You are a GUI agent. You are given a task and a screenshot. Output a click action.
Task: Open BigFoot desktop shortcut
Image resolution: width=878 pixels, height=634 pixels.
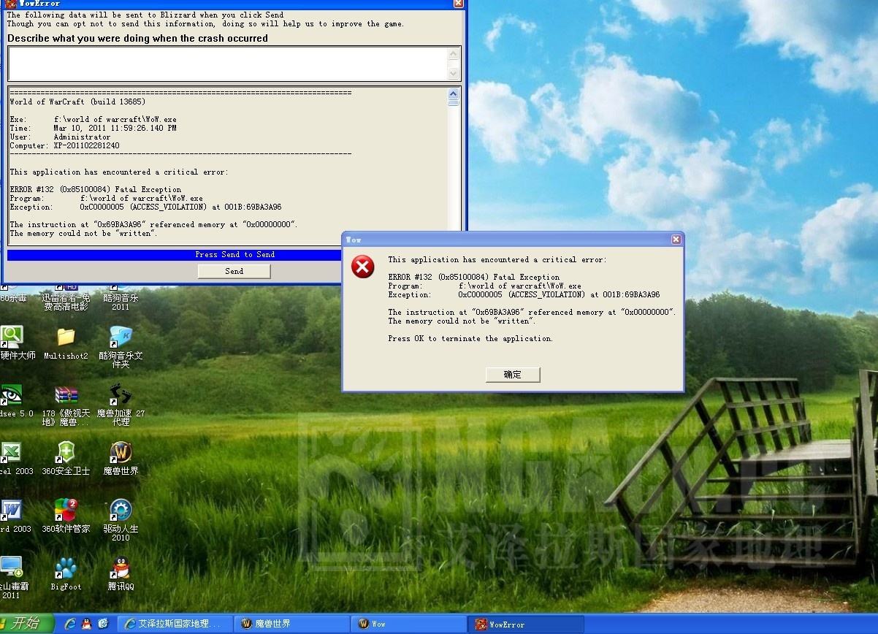point(66,573)
